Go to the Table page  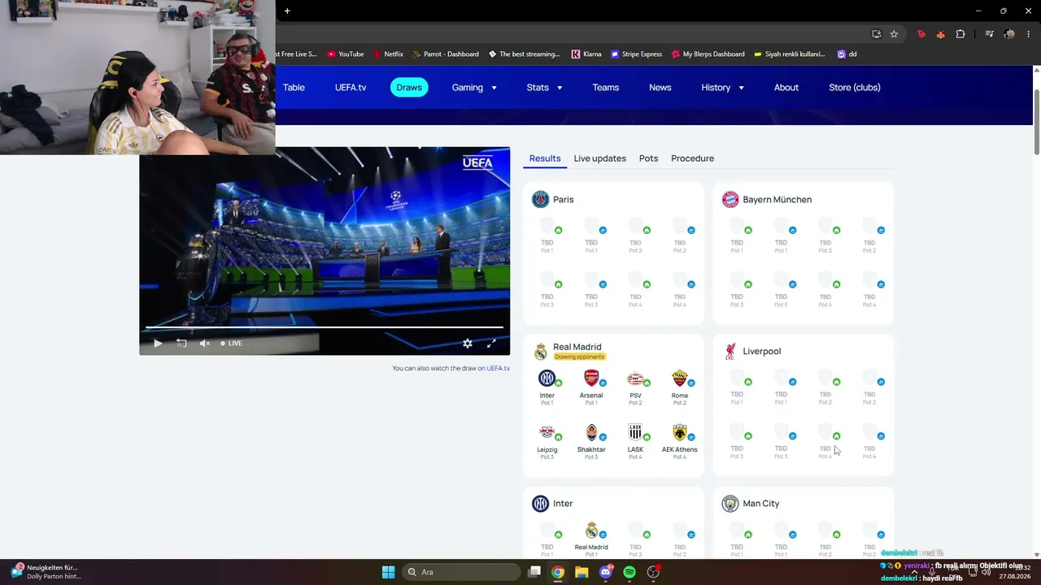coord(294,87)
